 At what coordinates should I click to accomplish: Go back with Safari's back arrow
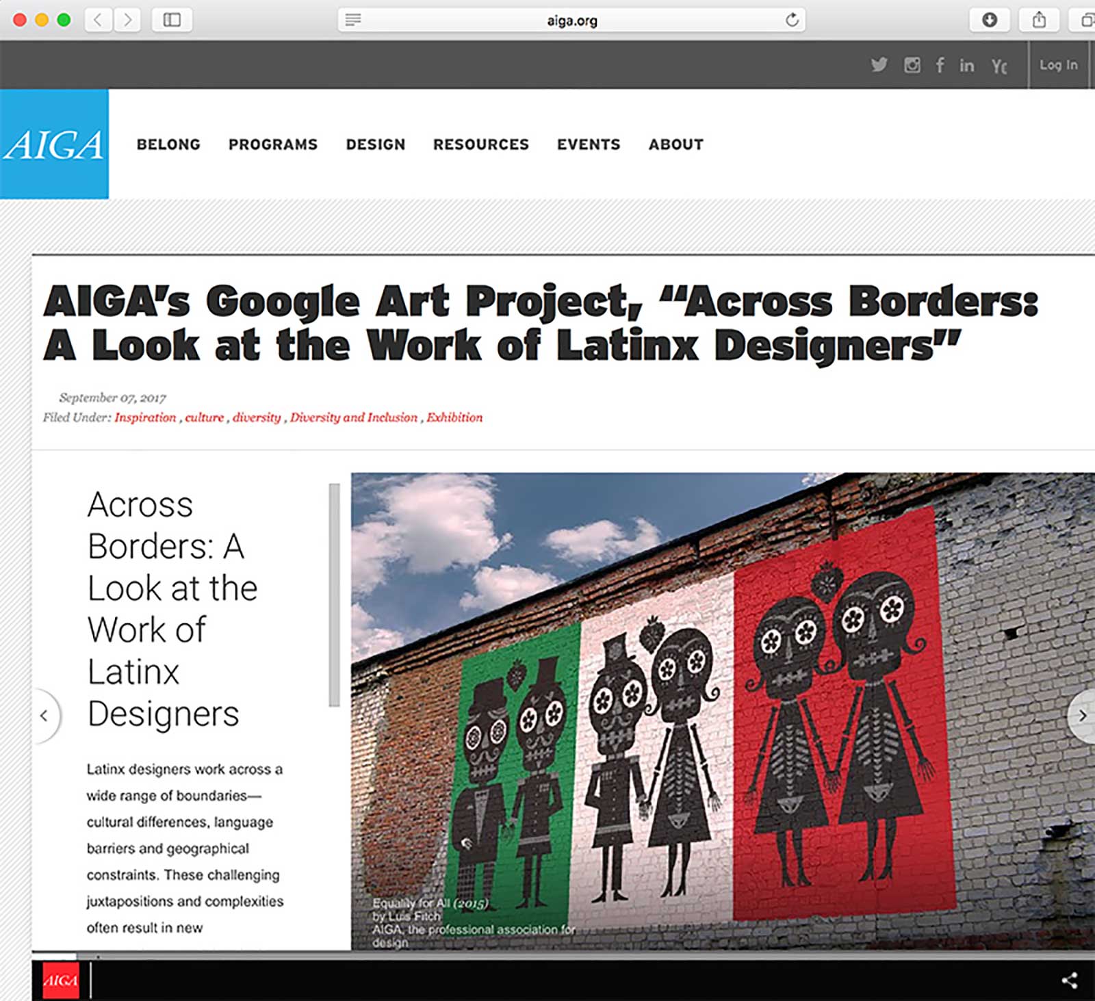[x=98, y=20]
